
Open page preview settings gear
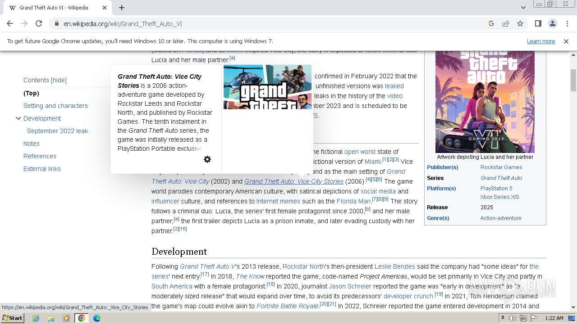207,159
